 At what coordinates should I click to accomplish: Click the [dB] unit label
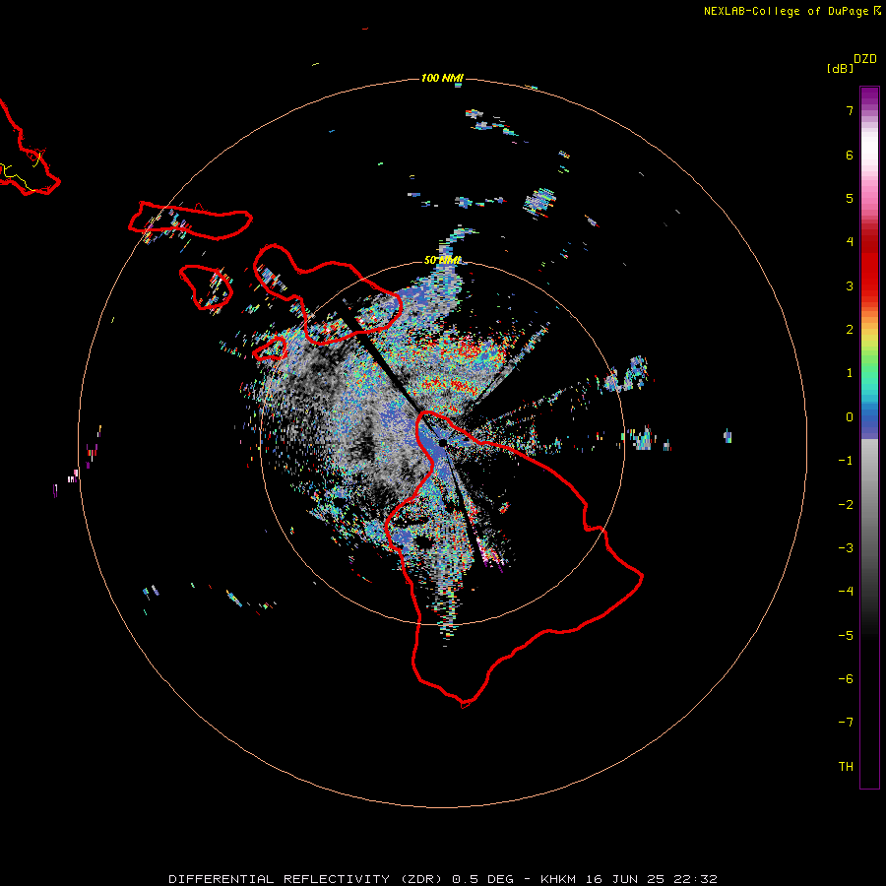[x=840, y=69]
